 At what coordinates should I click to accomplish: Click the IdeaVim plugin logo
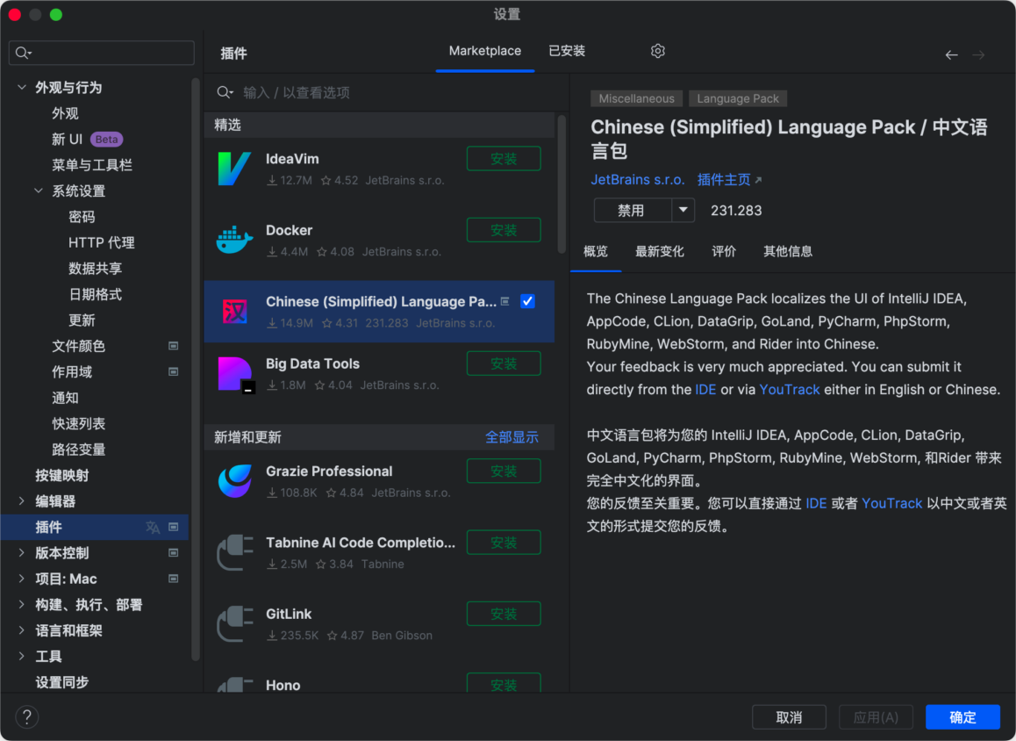coord(234,169)
